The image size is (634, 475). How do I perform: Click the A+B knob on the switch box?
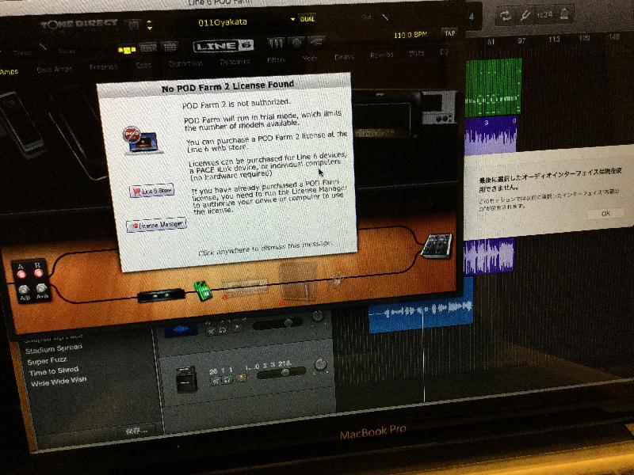click(42, 288)
